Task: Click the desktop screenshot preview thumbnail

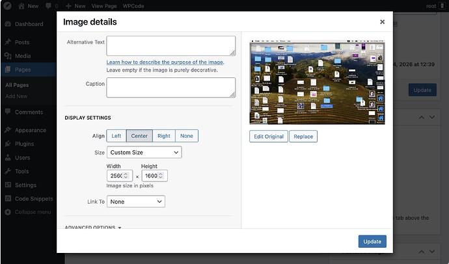Action: pyautogui.click(x=317, y=82)
